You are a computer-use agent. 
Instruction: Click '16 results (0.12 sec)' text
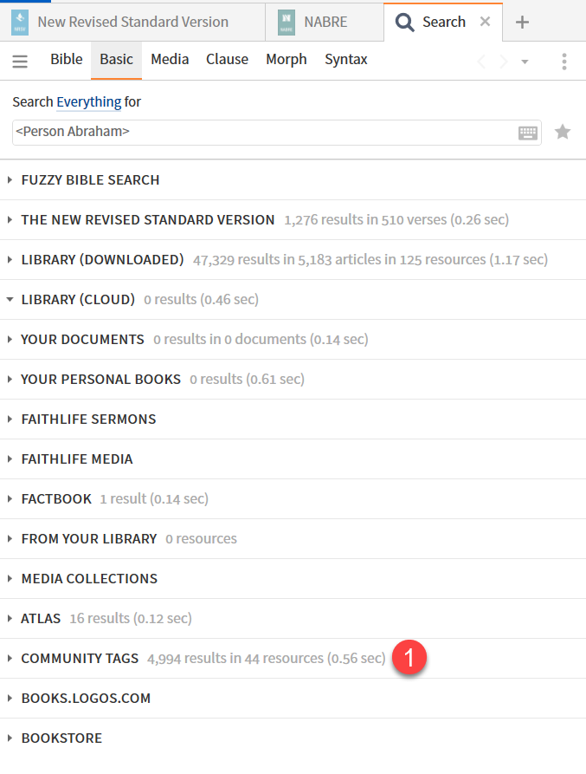click(131, 619)
